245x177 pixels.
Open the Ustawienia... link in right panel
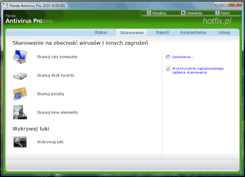[183, 57]
